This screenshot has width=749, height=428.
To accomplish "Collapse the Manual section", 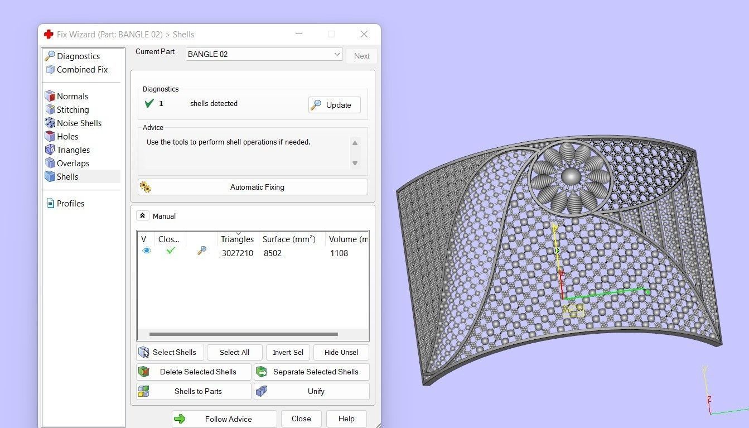I will [x=143, y=216].
